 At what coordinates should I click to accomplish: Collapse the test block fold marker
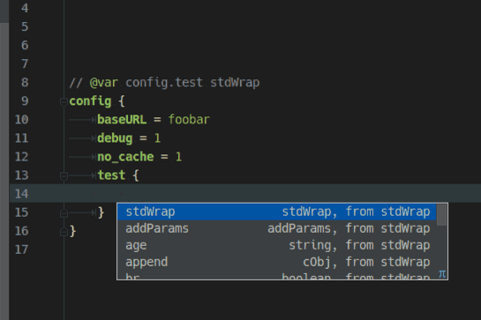(x=64, y=176)
